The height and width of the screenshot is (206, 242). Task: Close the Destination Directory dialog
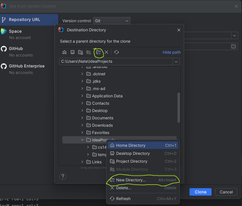click(179, 30)
